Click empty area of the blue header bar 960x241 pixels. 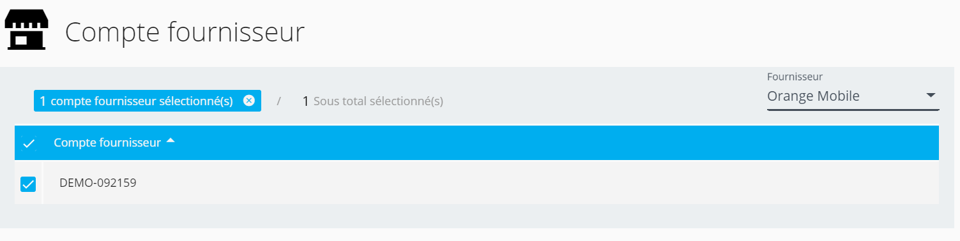[x=556, y=143]
